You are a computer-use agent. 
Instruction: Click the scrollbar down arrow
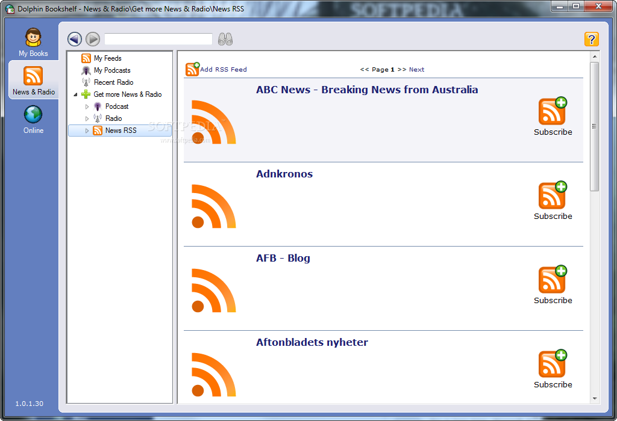point(595,399)
